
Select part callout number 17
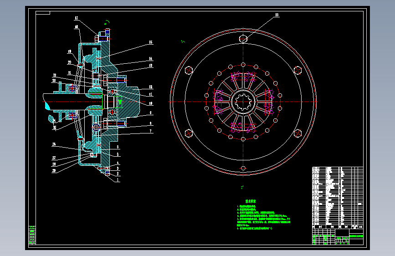pyautogui.click(x=77, y=18)
